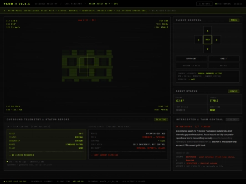Set a WAYPOINT for the asset
Screen dimensions: 246x184
191,59
